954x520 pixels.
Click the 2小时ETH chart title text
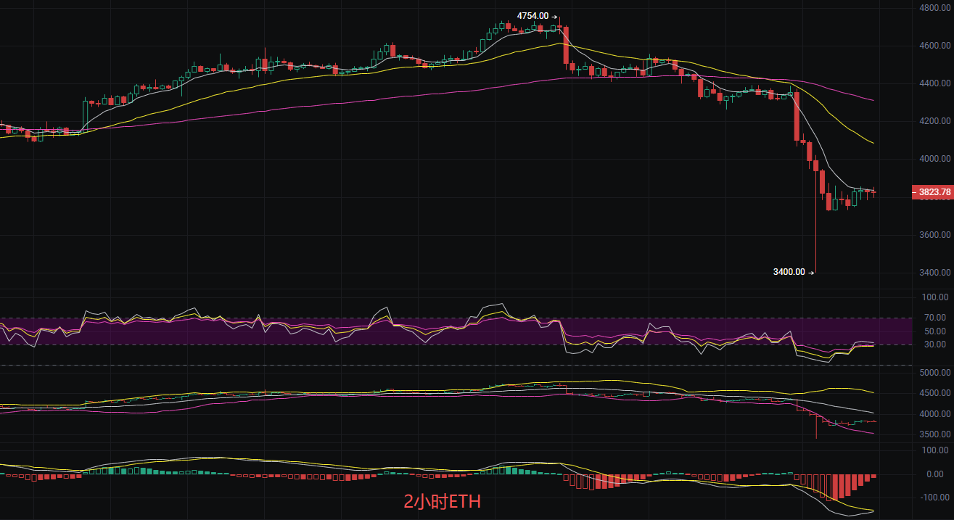click(x=442, y=501)
